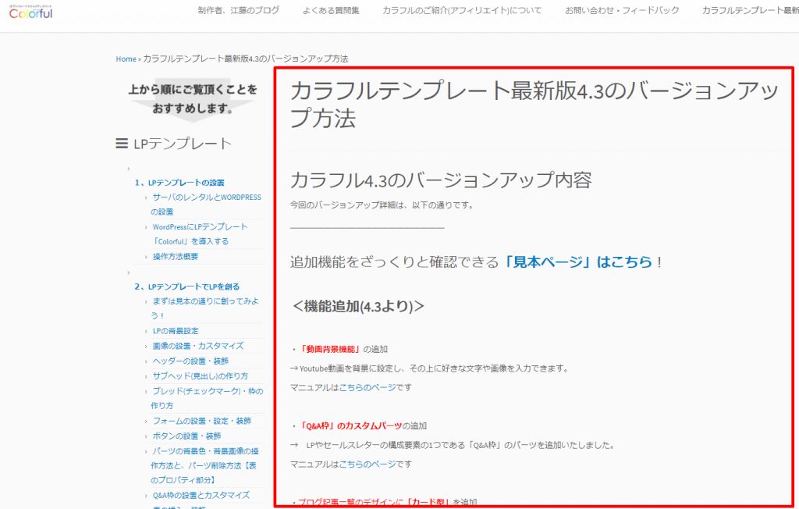Open the カラフルテンプレート最新 menu item at top right
Screen dimensions: 799x509
(x=750, y=10)
